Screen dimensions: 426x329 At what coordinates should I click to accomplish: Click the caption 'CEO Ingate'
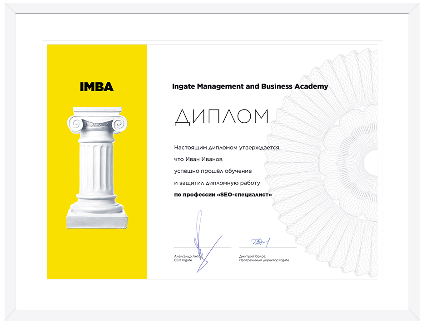click(x=183, y=260)
